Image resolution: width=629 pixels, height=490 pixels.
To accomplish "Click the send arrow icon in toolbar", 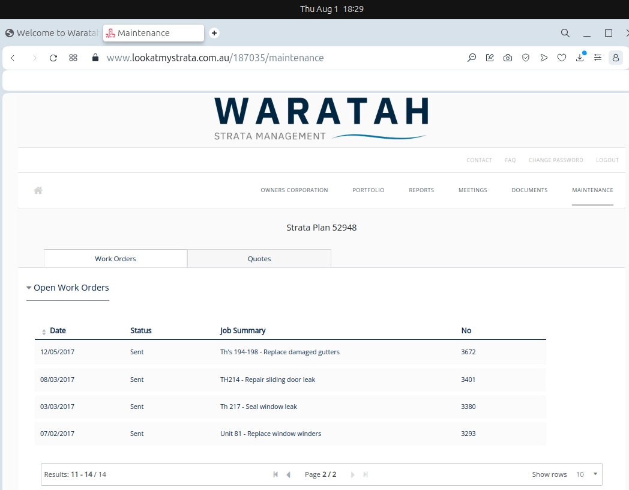I will [544, 58].
